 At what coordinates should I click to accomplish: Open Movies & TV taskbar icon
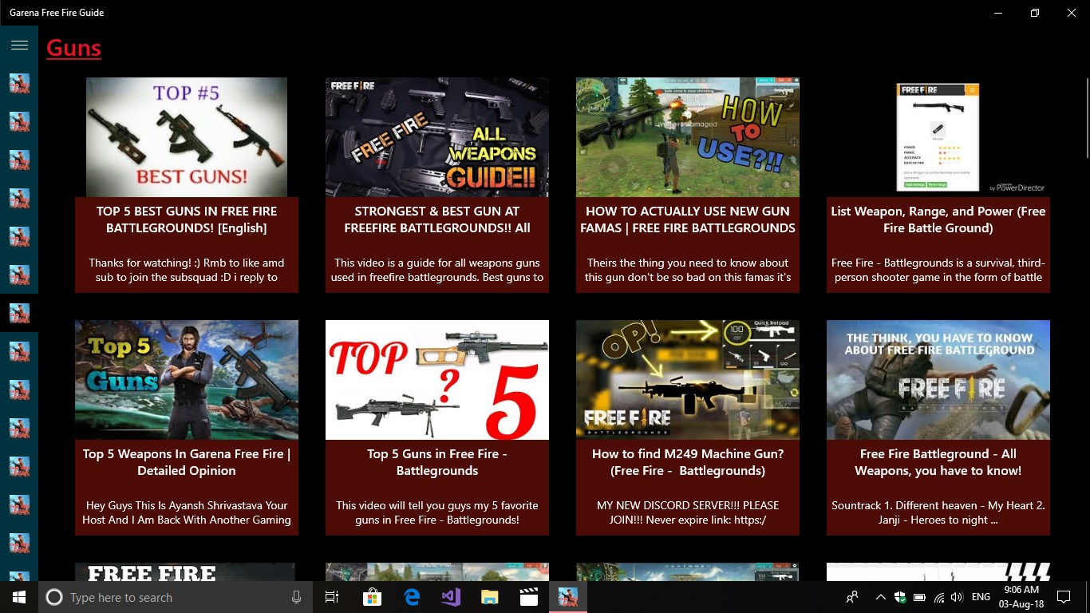[528, 597]
